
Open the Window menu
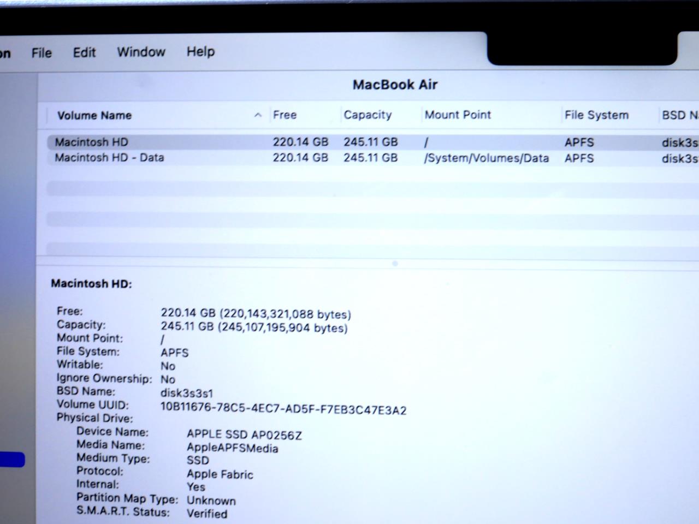[x=141, y=52]
